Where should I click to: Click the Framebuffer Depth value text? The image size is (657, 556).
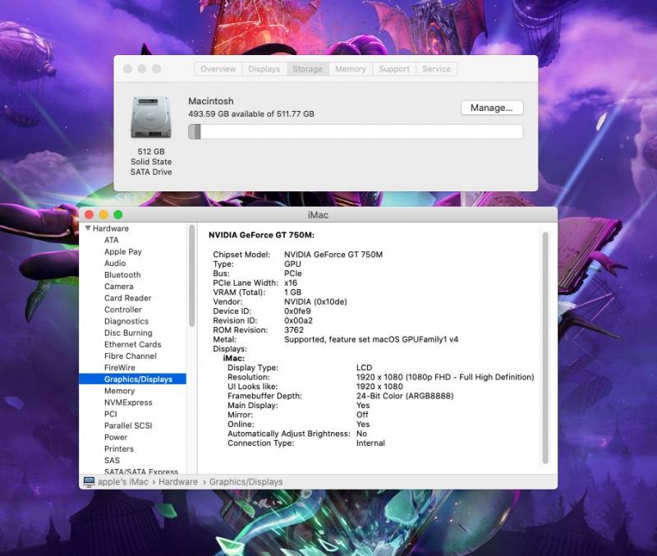tap(405, 396)
